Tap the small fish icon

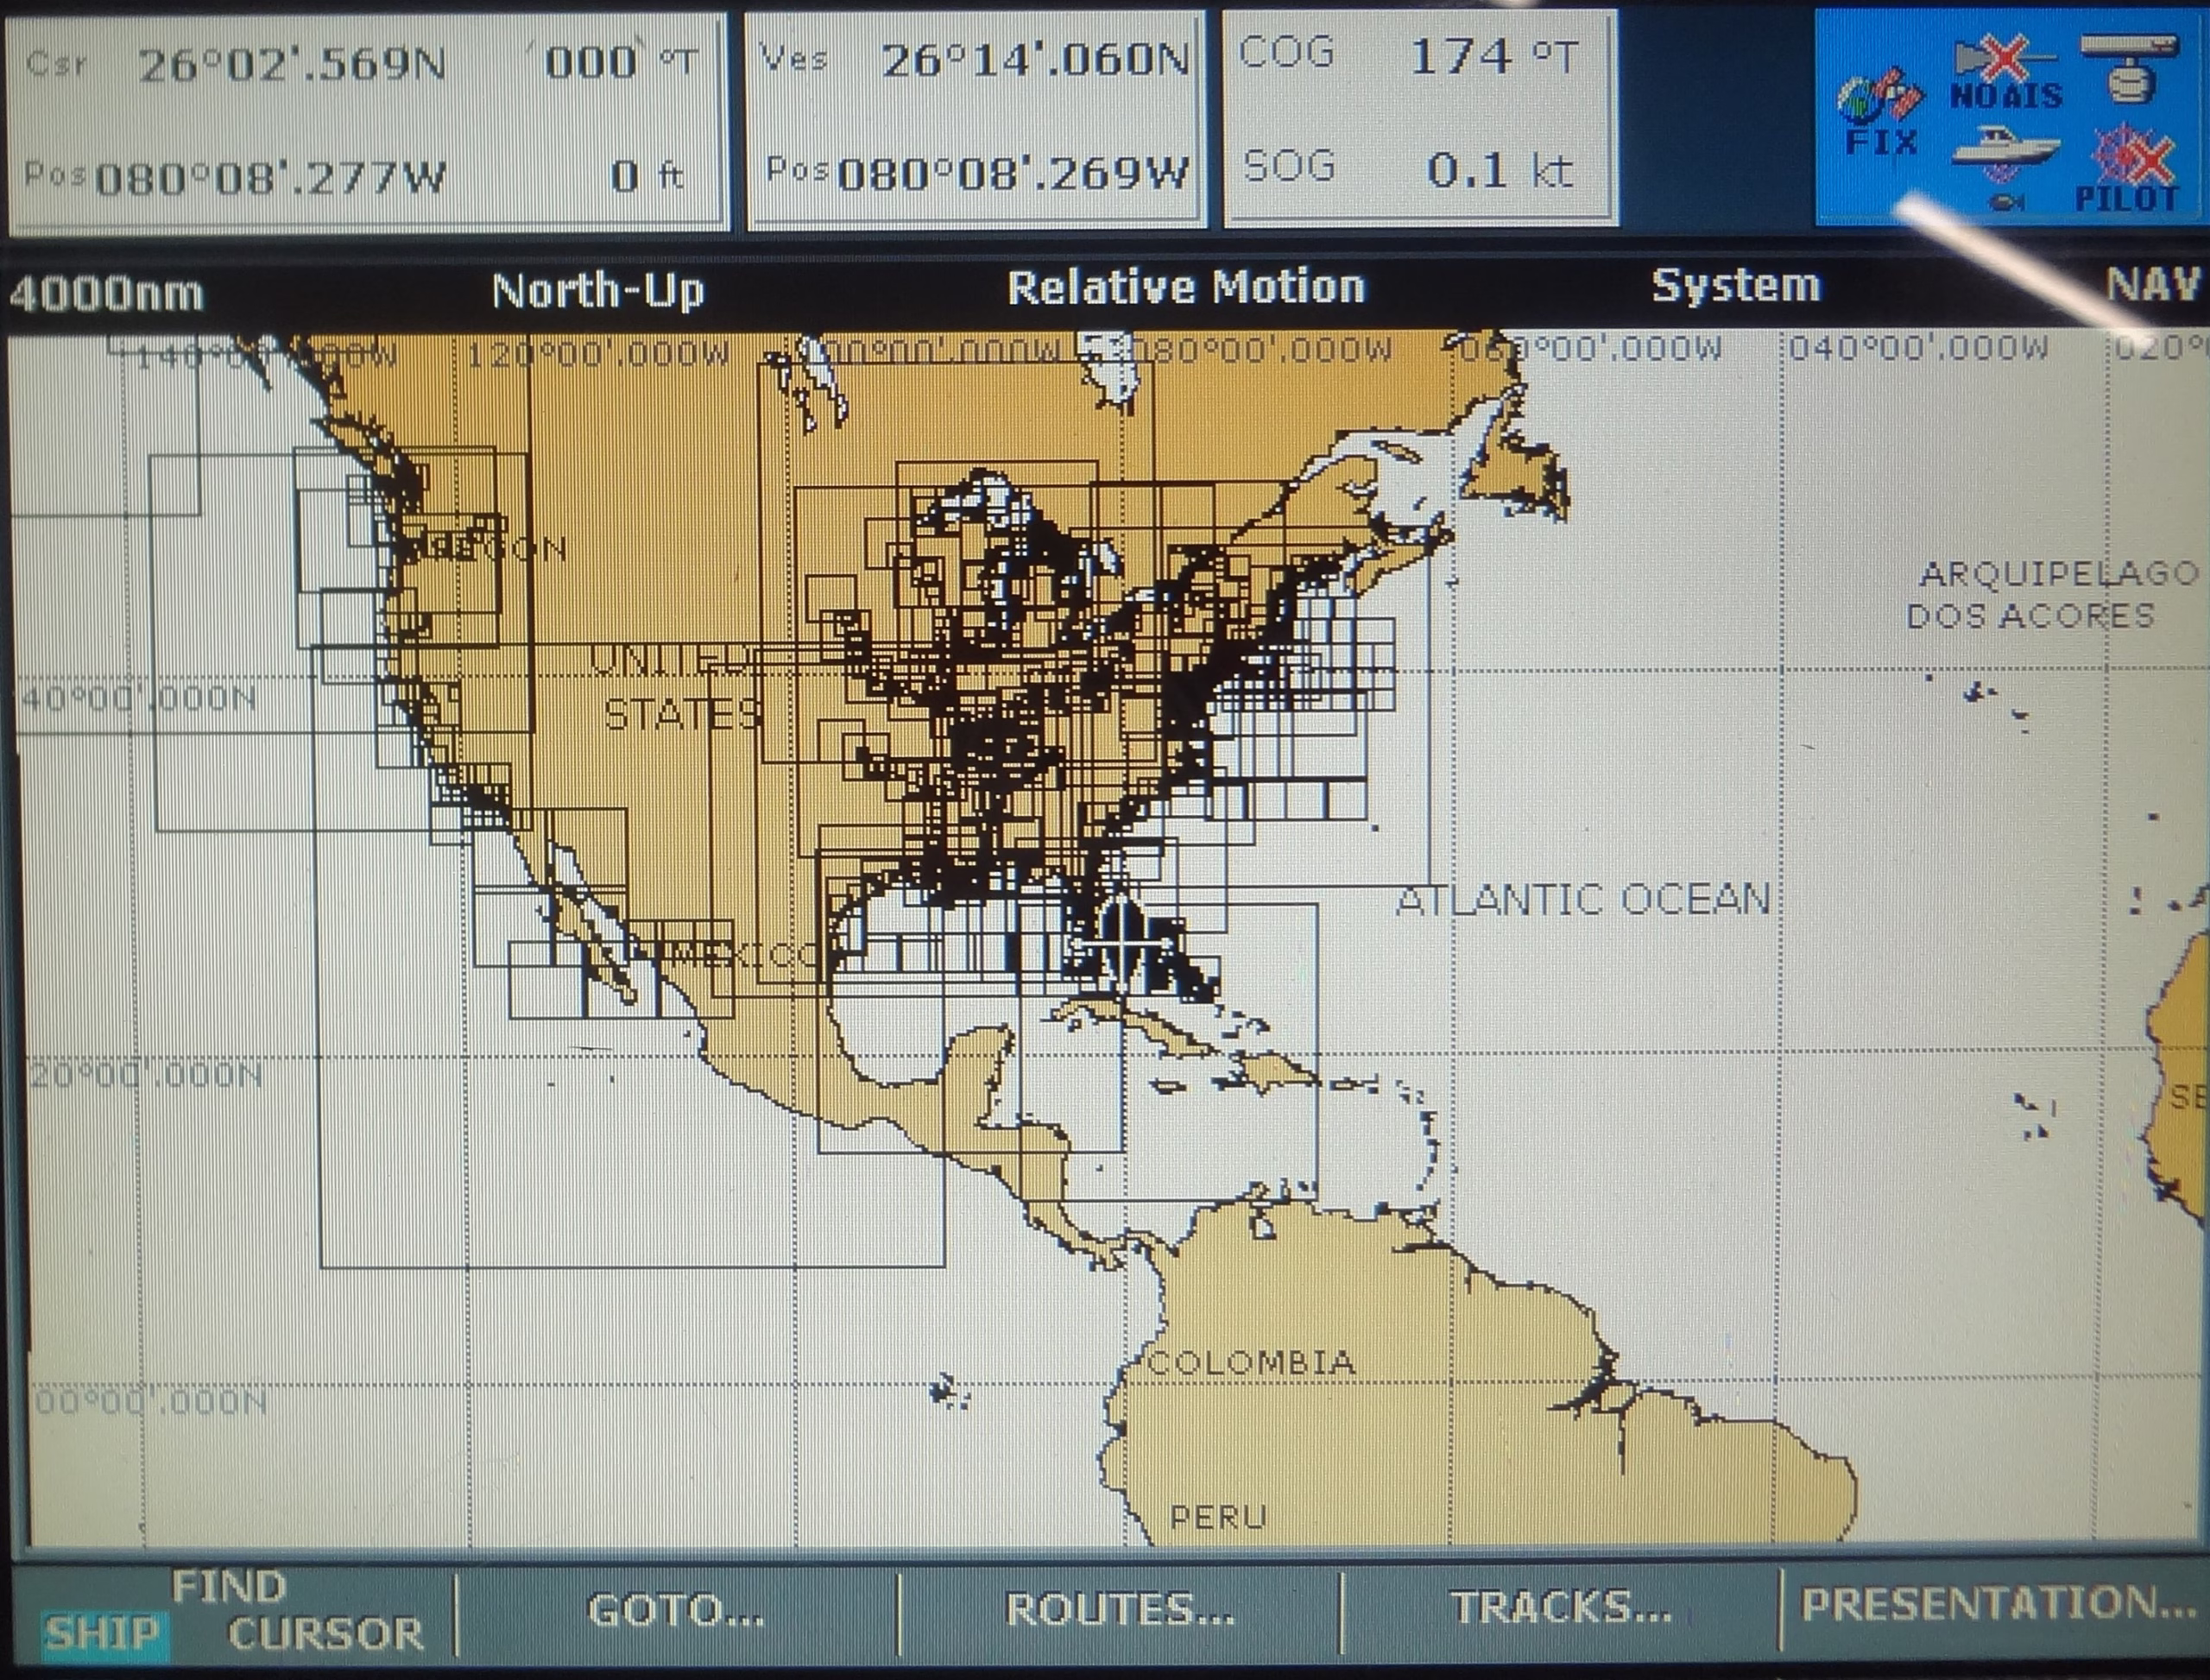click(2005, 203)
